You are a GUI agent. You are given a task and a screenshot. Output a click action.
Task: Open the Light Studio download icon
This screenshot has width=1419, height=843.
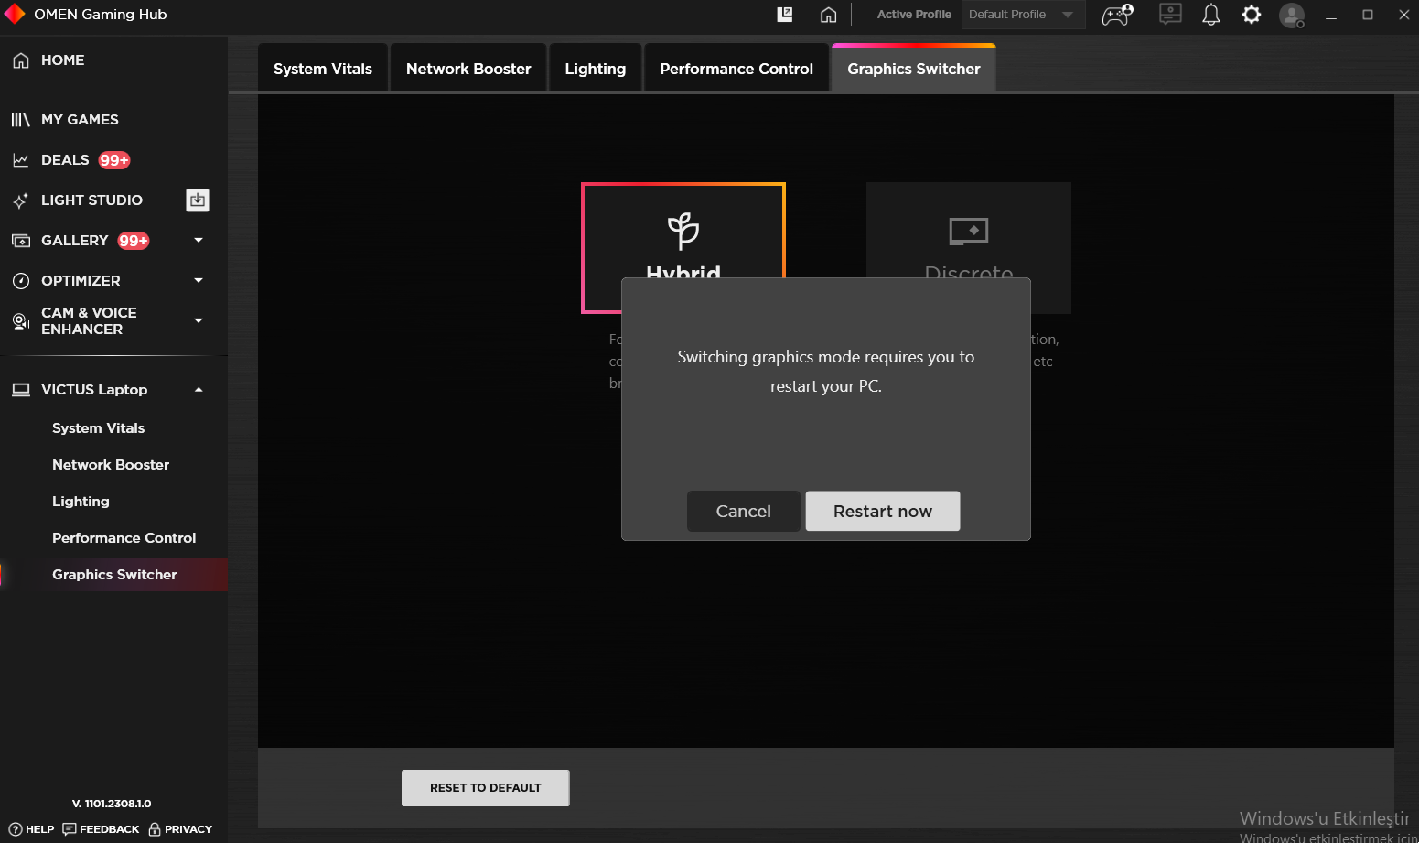[198, 200]
